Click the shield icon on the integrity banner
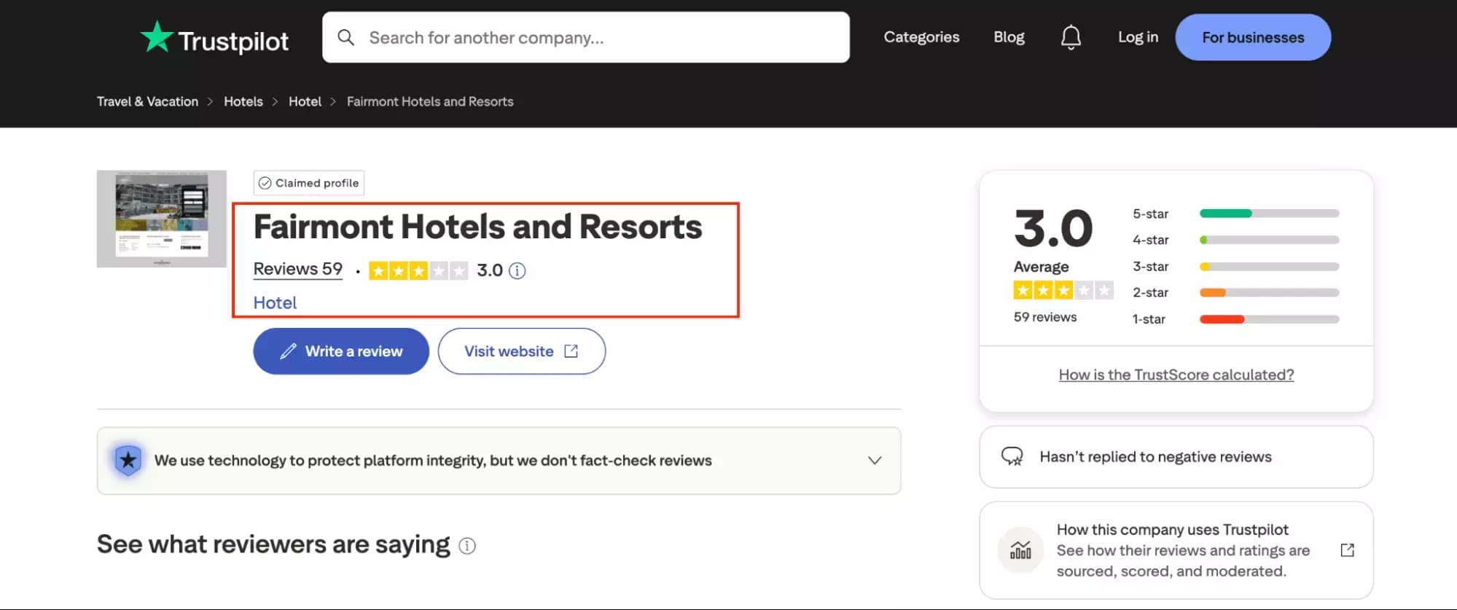Screen dimensions: 1457x610 [x=128, y=460]
